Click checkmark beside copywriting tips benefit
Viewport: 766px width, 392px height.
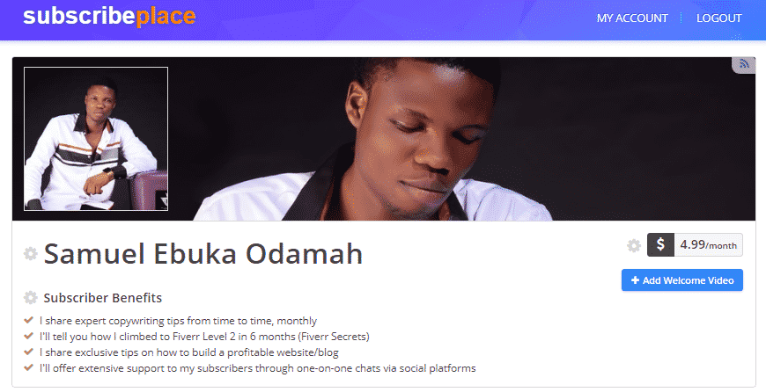point(30,321)
